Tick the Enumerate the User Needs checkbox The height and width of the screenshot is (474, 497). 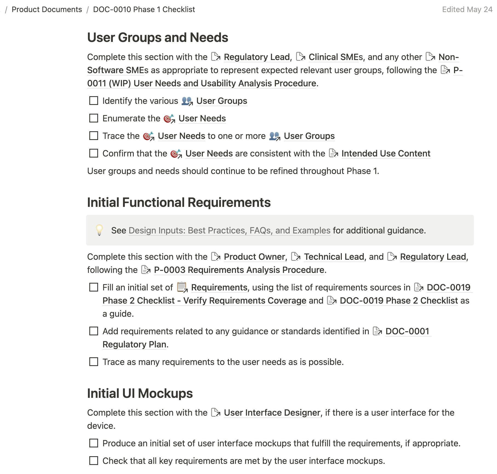[x=94, y=118]
